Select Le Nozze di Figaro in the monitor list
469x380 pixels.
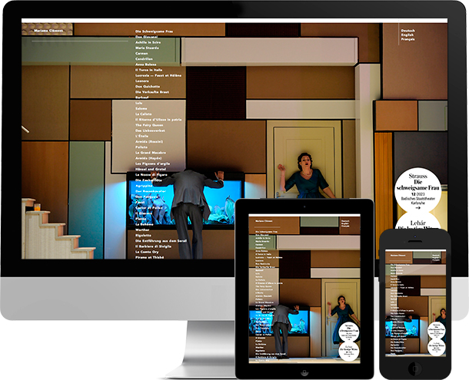(x=151, y=175)
